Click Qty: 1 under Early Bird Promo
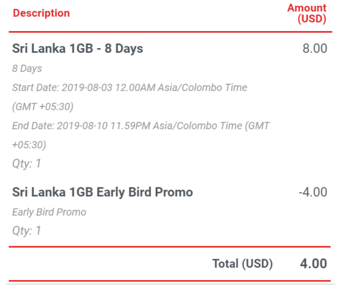 (27, 231)
